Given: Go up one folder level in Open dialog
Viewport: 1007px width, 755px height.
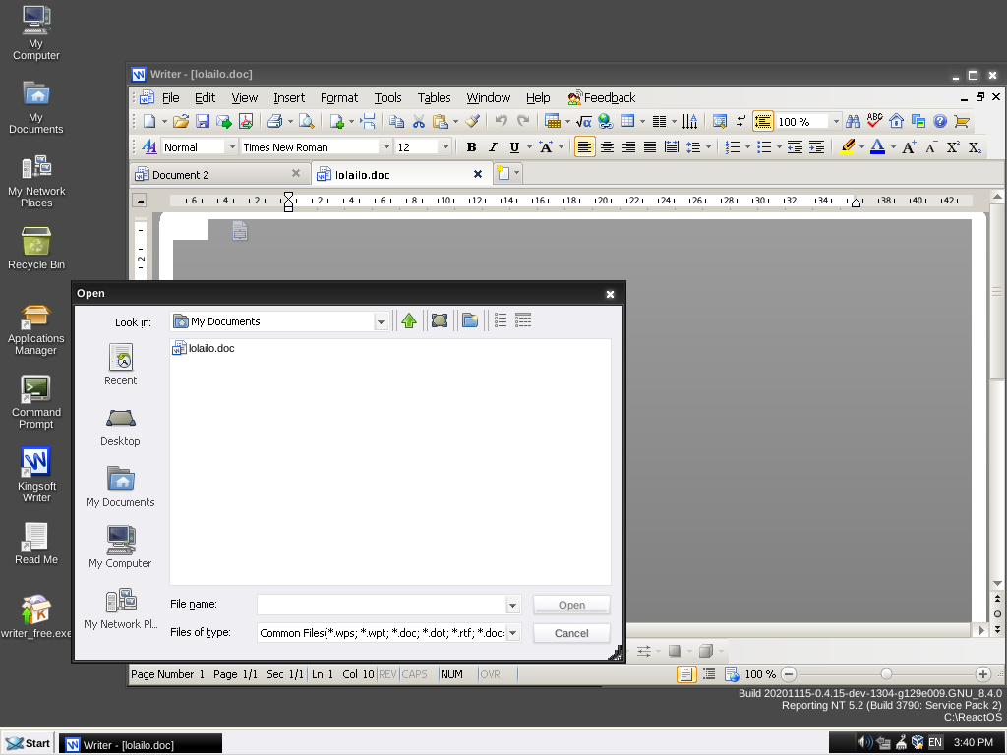Looking at the screenshot, I should coord(409,320).
